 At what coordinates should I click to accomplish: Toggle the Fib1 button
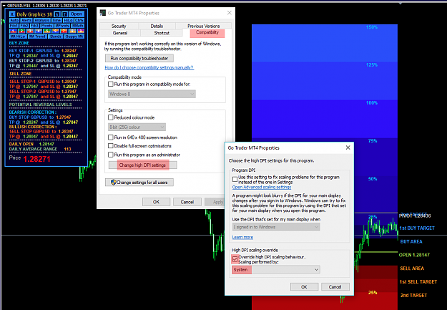point(14,26)
